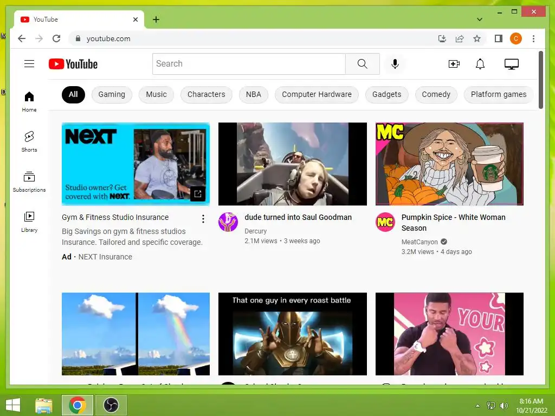Open OBS Studio from taskbar
This screenshot has height=416, width=555.
click(x=111, y=405)
